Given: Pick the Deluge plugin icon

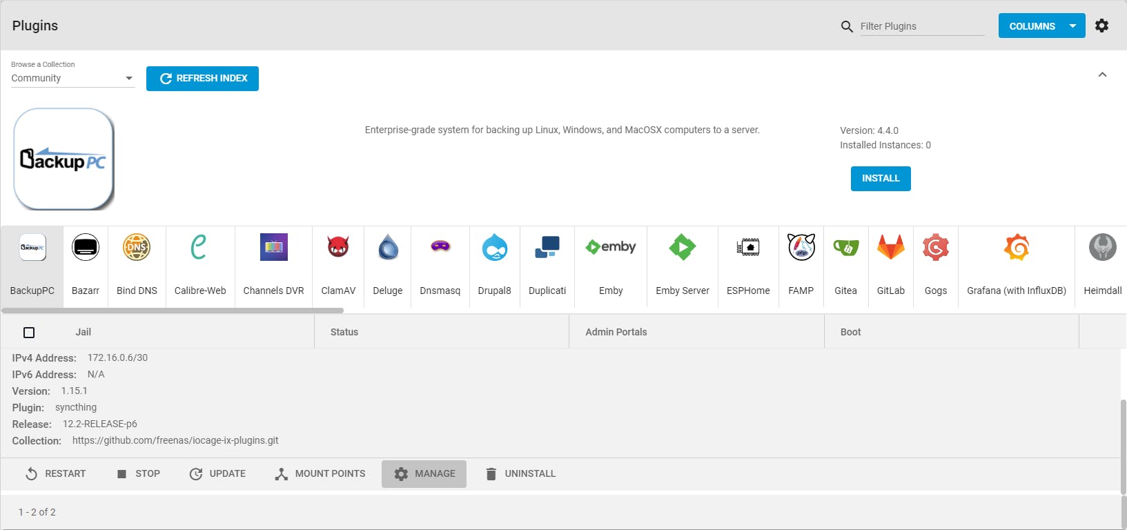Looking at the screenshot, I should pyautogui.click(x=388, y=248).
